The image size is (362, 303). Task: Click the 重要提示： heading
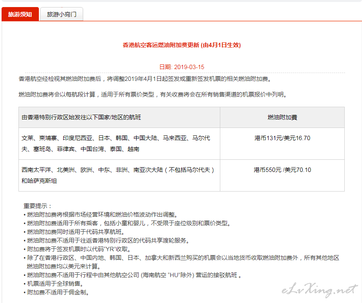point(37,206)
